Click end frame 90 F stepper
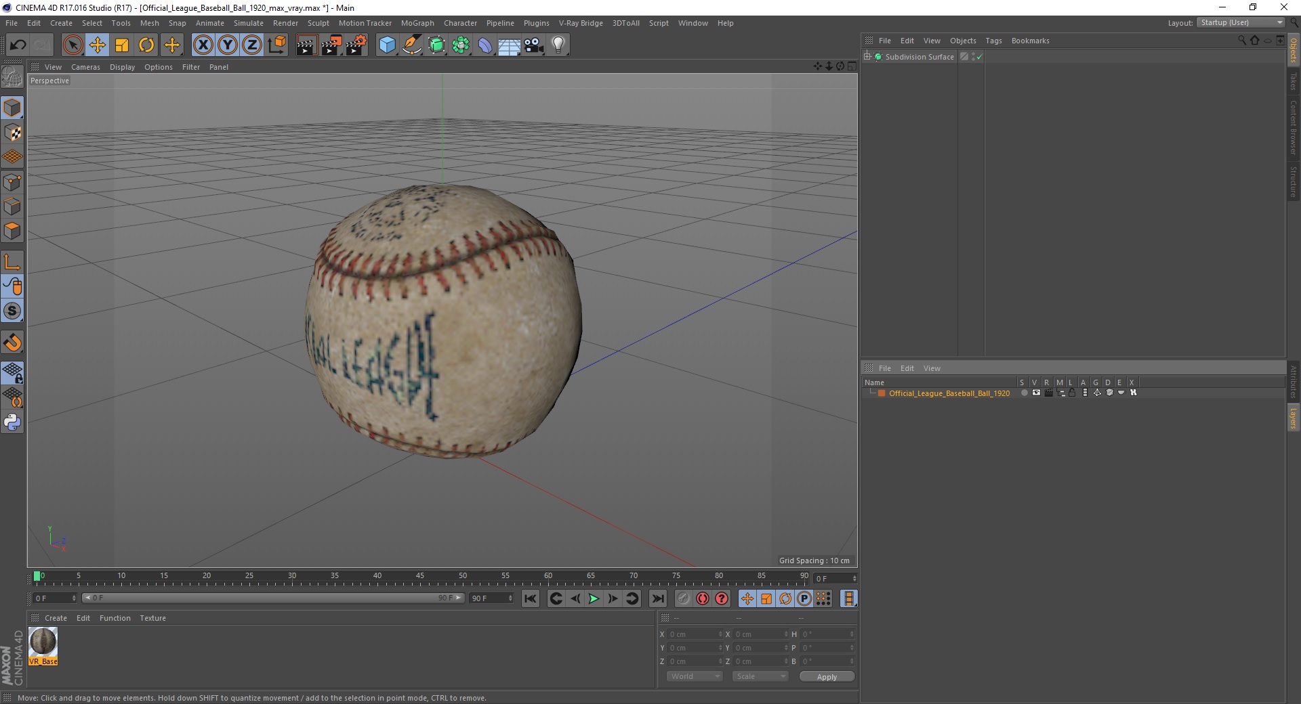Image resolution: width=1301 pixels, height=704 pixels. point(510,598)
